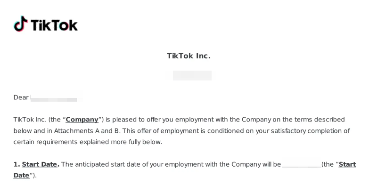
Task: Click the underlined "Date" on the last line
Action: point(21,176)
